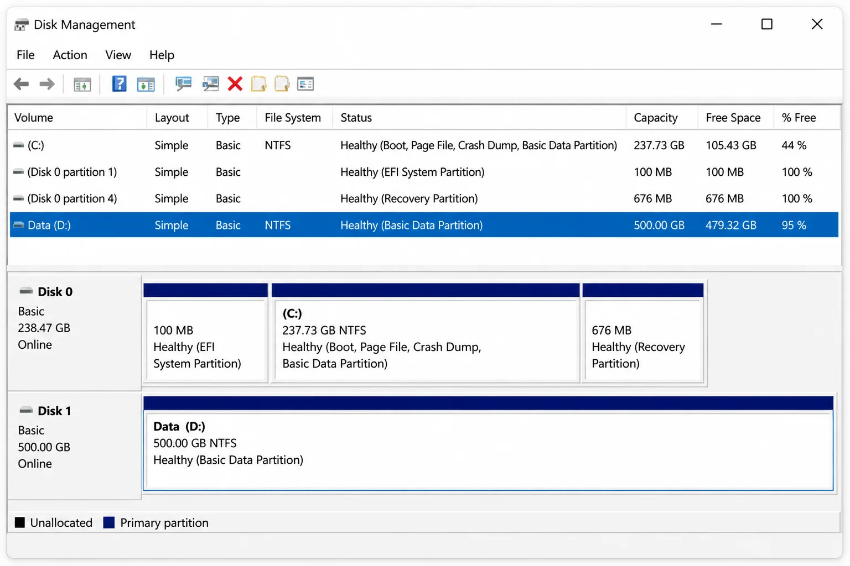
Task: Click the 44 % free cell
Action: (794, 145)
